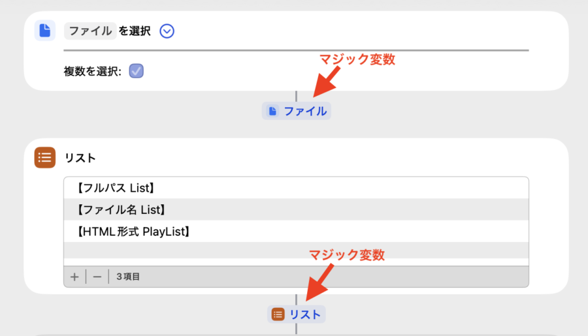Select the リスト magic variable text
This screenshot has width=588, height=336.
pos(305,314)
